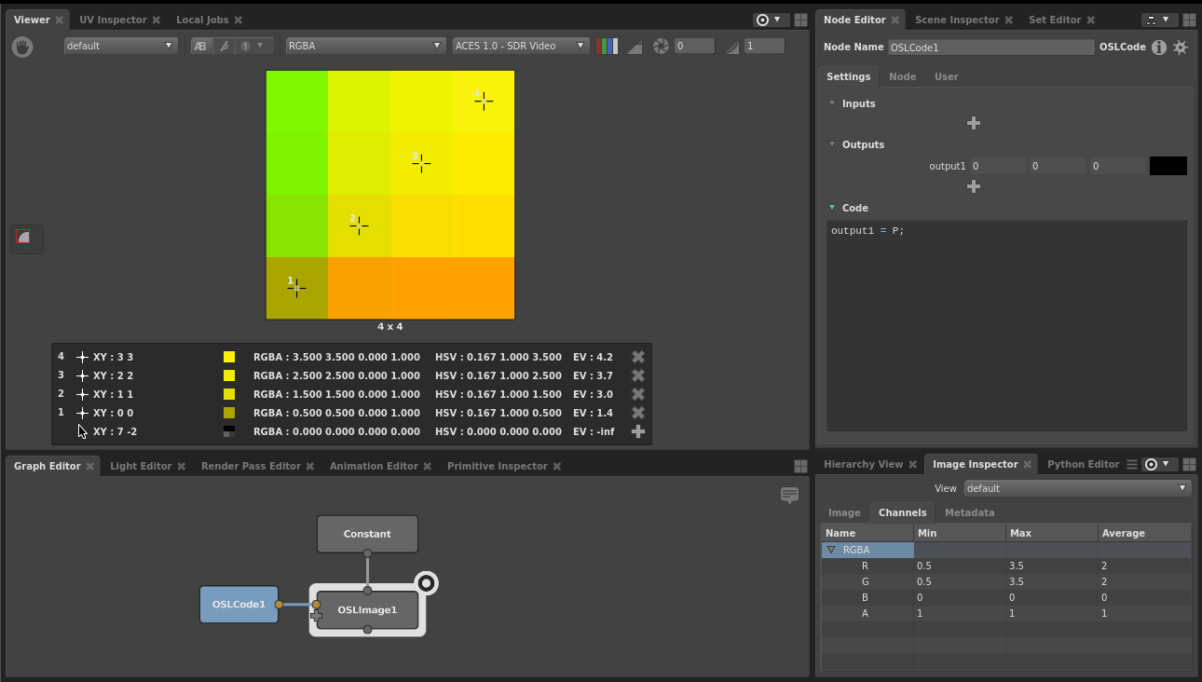The width and height of the screenshot is (1202, 682).
Task: Click the pan hand tool icon
Action: 22,47
